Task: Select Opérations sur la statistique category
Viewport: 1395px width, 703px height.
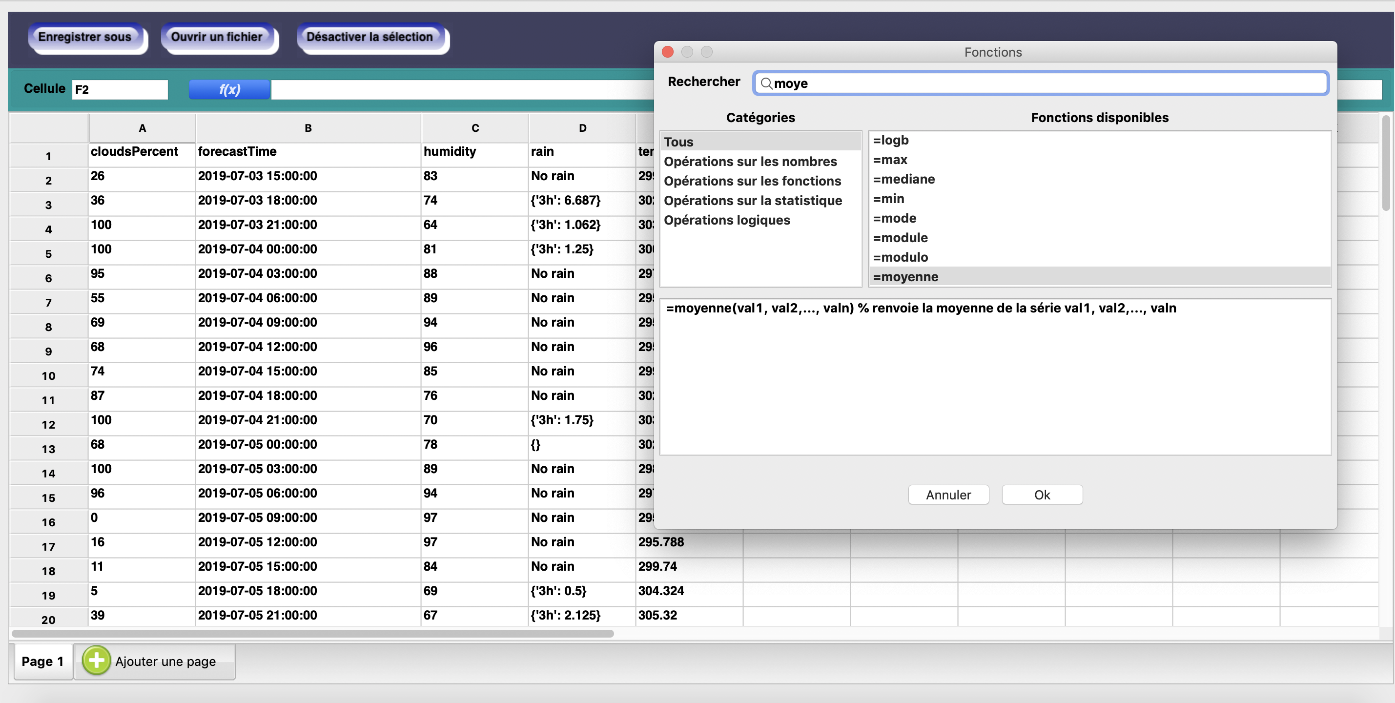Action: [x=760, y=200]
